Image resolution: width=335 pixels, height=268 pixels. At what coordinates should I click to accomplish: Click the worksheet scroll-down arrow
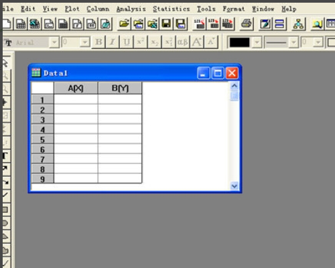click(x=234, y=186)
